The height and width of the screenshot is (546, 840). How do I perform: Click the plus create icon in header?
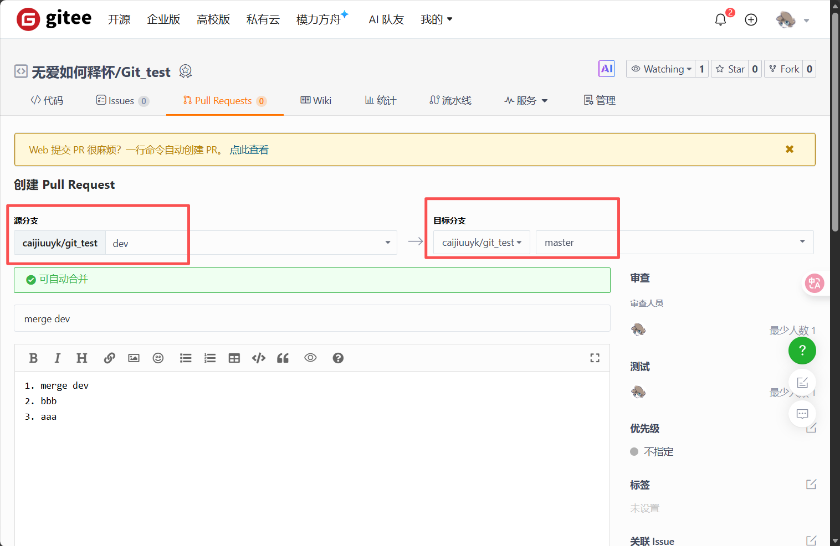pyautogui.click(x=751, y=20)
